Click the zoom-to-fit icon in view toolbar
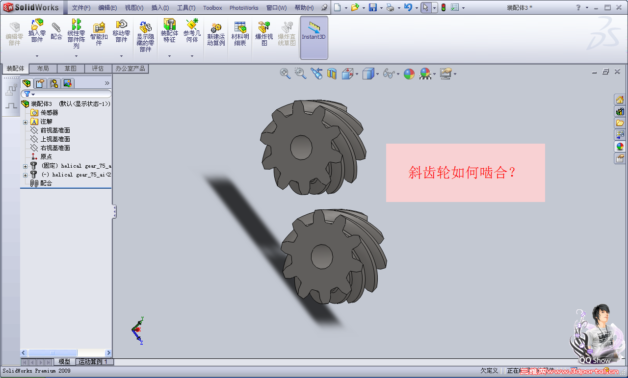 tap(285, 73)
